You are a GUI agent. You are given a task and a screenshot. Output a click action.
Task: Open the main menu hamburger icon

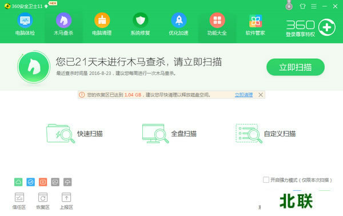pos(314,6)
